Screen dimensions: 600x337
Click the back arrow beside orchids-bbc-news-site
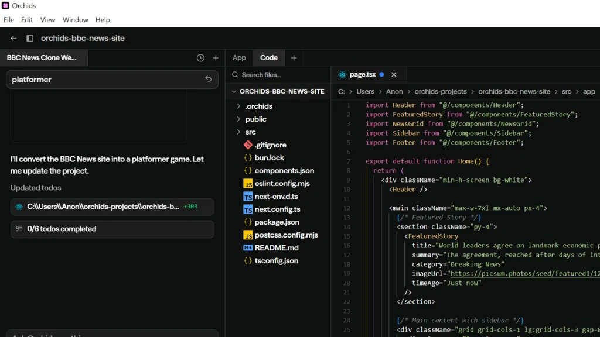click(x=13, y=38)
